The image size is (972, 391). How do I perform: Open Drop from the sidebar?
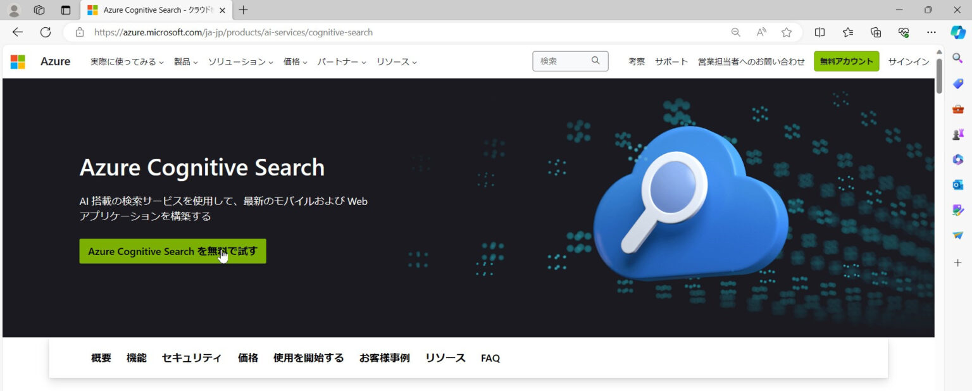pos(957,235)
